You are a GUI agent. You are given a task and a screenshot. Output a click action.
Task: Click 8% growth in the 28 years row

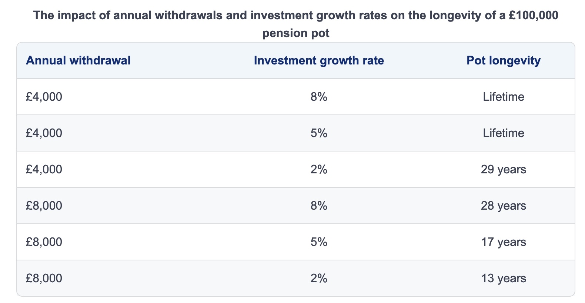pos(319,206)
